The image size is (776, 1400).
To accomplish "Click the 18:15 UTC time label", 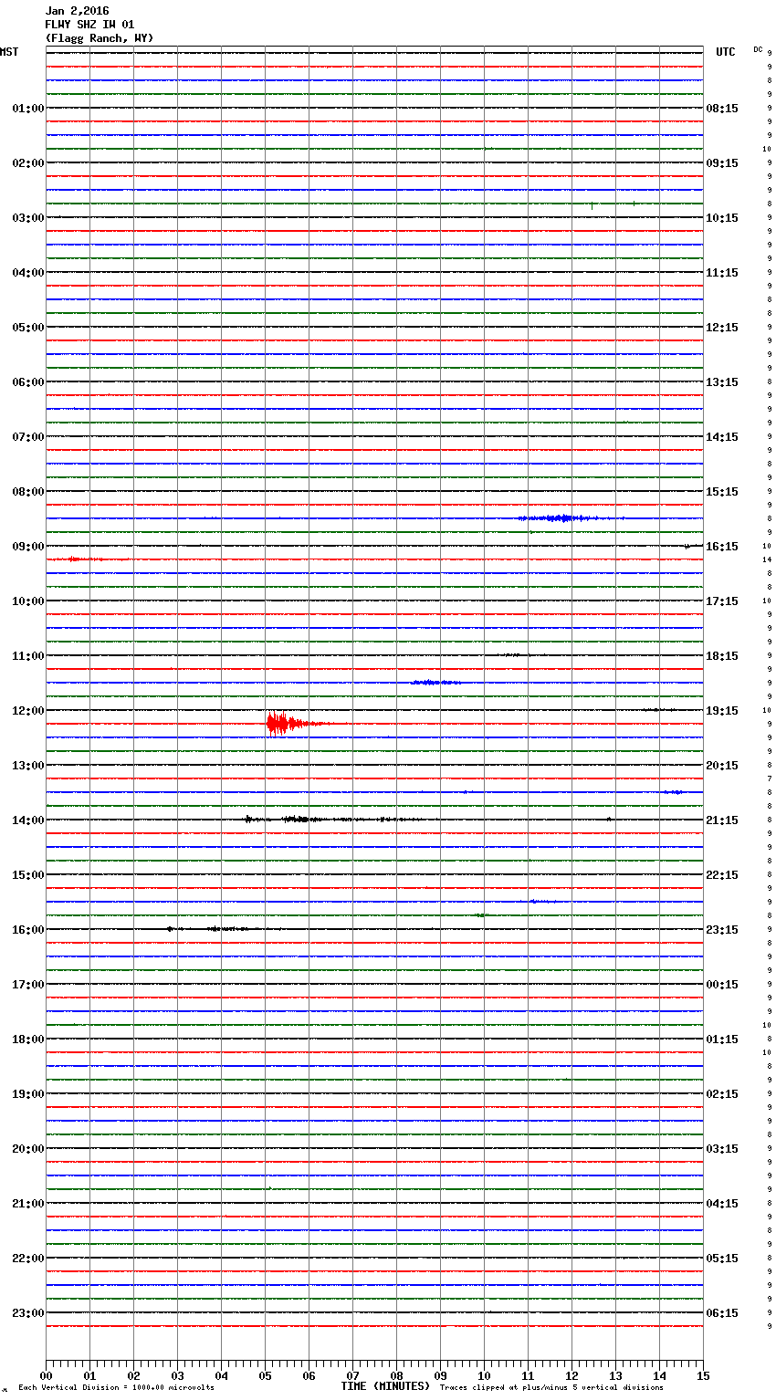I will (x=722, y=656).
